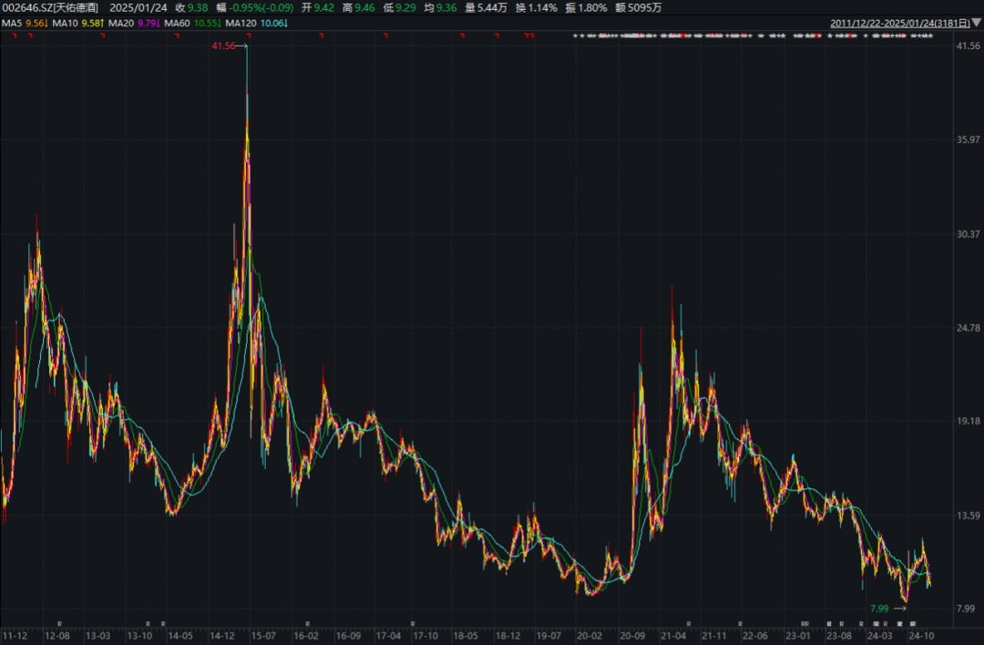Image resolution: width=984 pixels, height=645 pixels.
Task: Click the red 41.56 peak price marker
Action: tap(223, 46)
